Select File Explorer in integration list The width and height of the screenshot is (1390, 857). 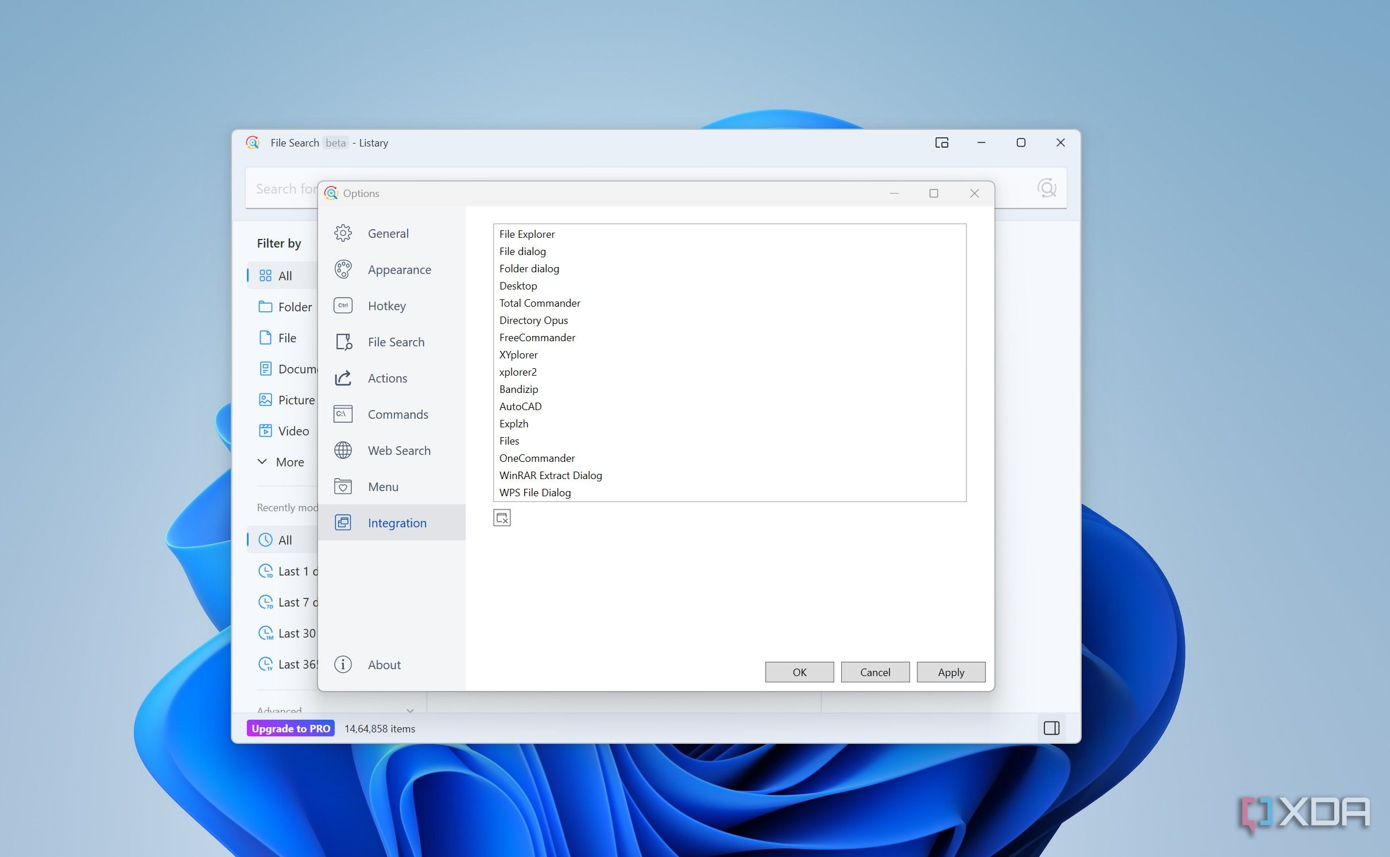tap(729, 234)
